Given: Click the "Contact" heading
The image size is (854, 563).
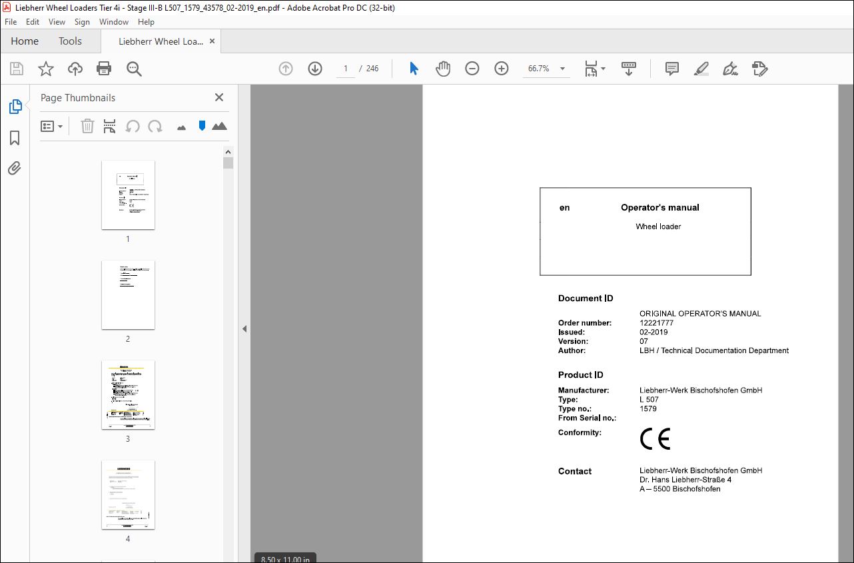Looking at the screenshot, I should (575, 471).
